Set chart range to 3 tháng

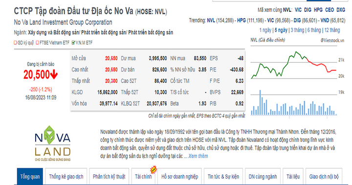tap(297, 30)
